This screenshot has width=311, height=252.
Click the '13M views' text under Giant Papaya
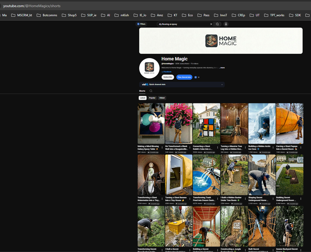click(280, 152)
